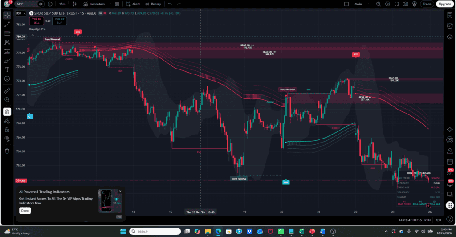Image resolution: width=456 pixels, height=237 pixels.
Task: Toggle lock all drawings
Action: [x=7, y=130]
